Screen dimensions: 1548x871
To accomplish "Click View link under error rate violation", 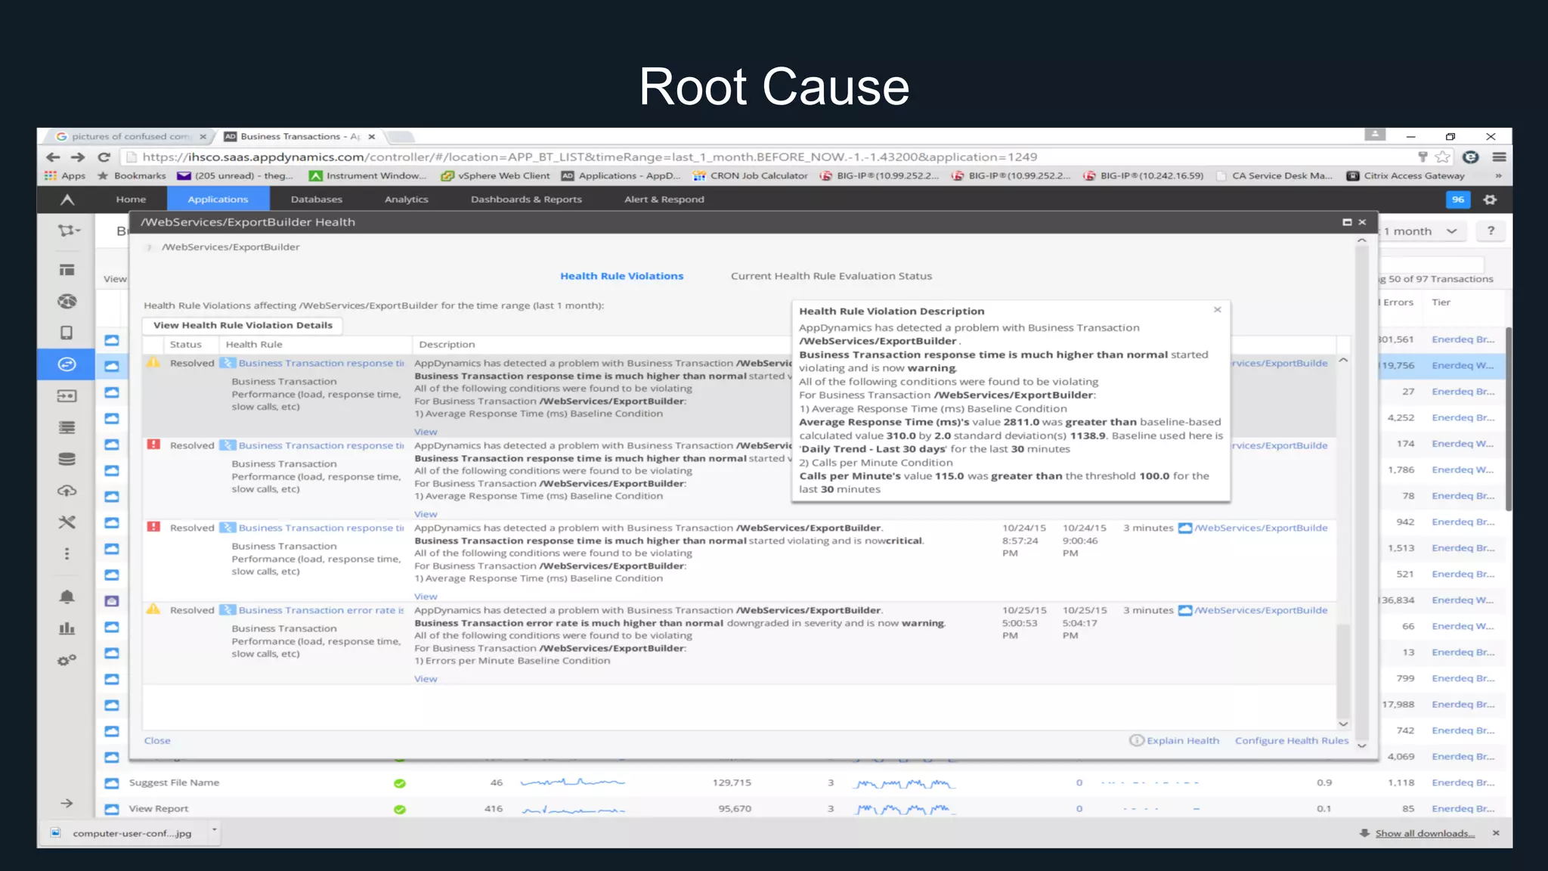I will pos(426,679).
